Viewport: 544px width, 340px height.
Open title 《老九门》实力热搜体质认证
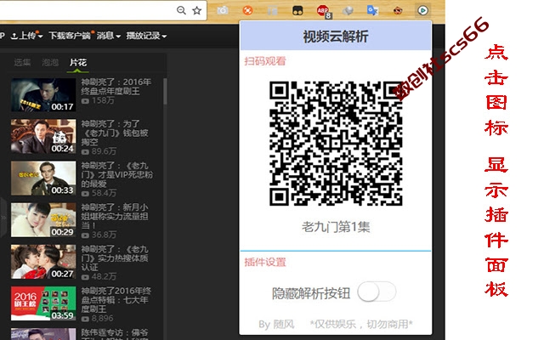pos(115,258)
